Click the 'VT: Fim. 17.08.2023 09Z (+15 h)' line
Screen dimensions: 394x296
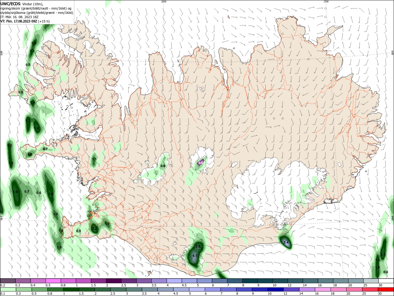(x=25, y=21)
